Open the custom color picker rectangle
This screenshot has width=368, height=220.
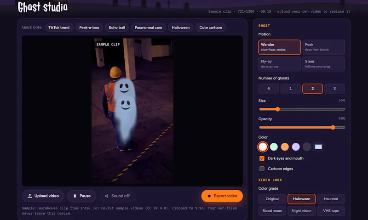[318, 147]
